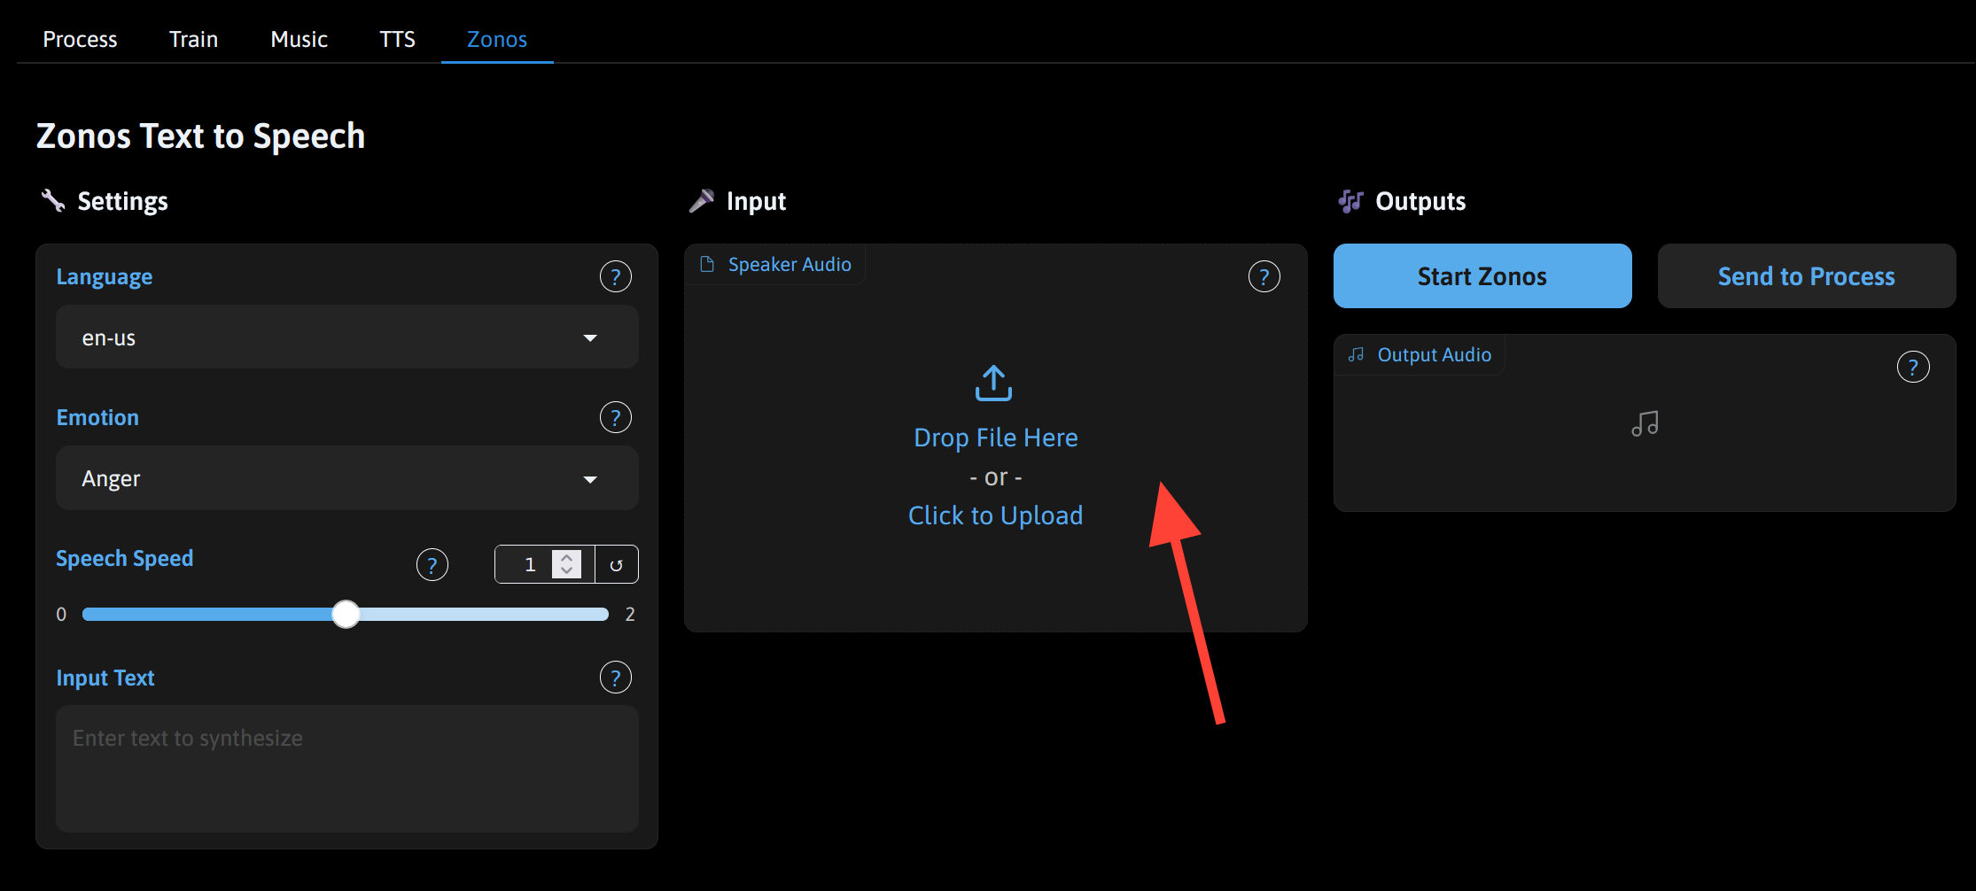Switch to the Music tab
Viewport: 1976px width, 891px height.
point(300,39)
